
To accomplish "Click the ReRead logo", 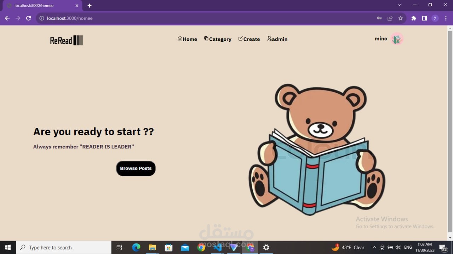I will pyautogui.click(x=66, y=40).
